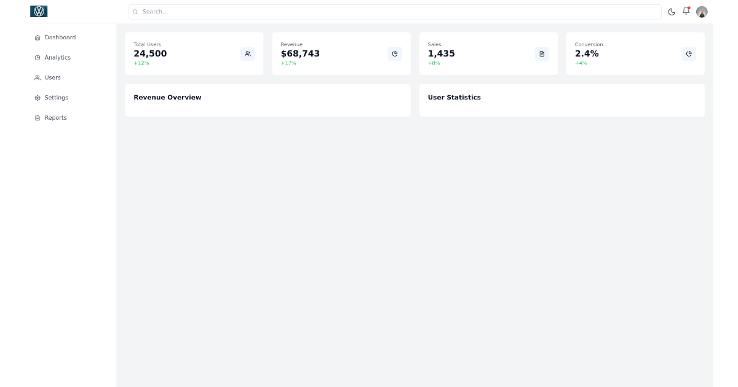Click the Settings gear icon
The image size is (738, 387).
click(37, 98)
